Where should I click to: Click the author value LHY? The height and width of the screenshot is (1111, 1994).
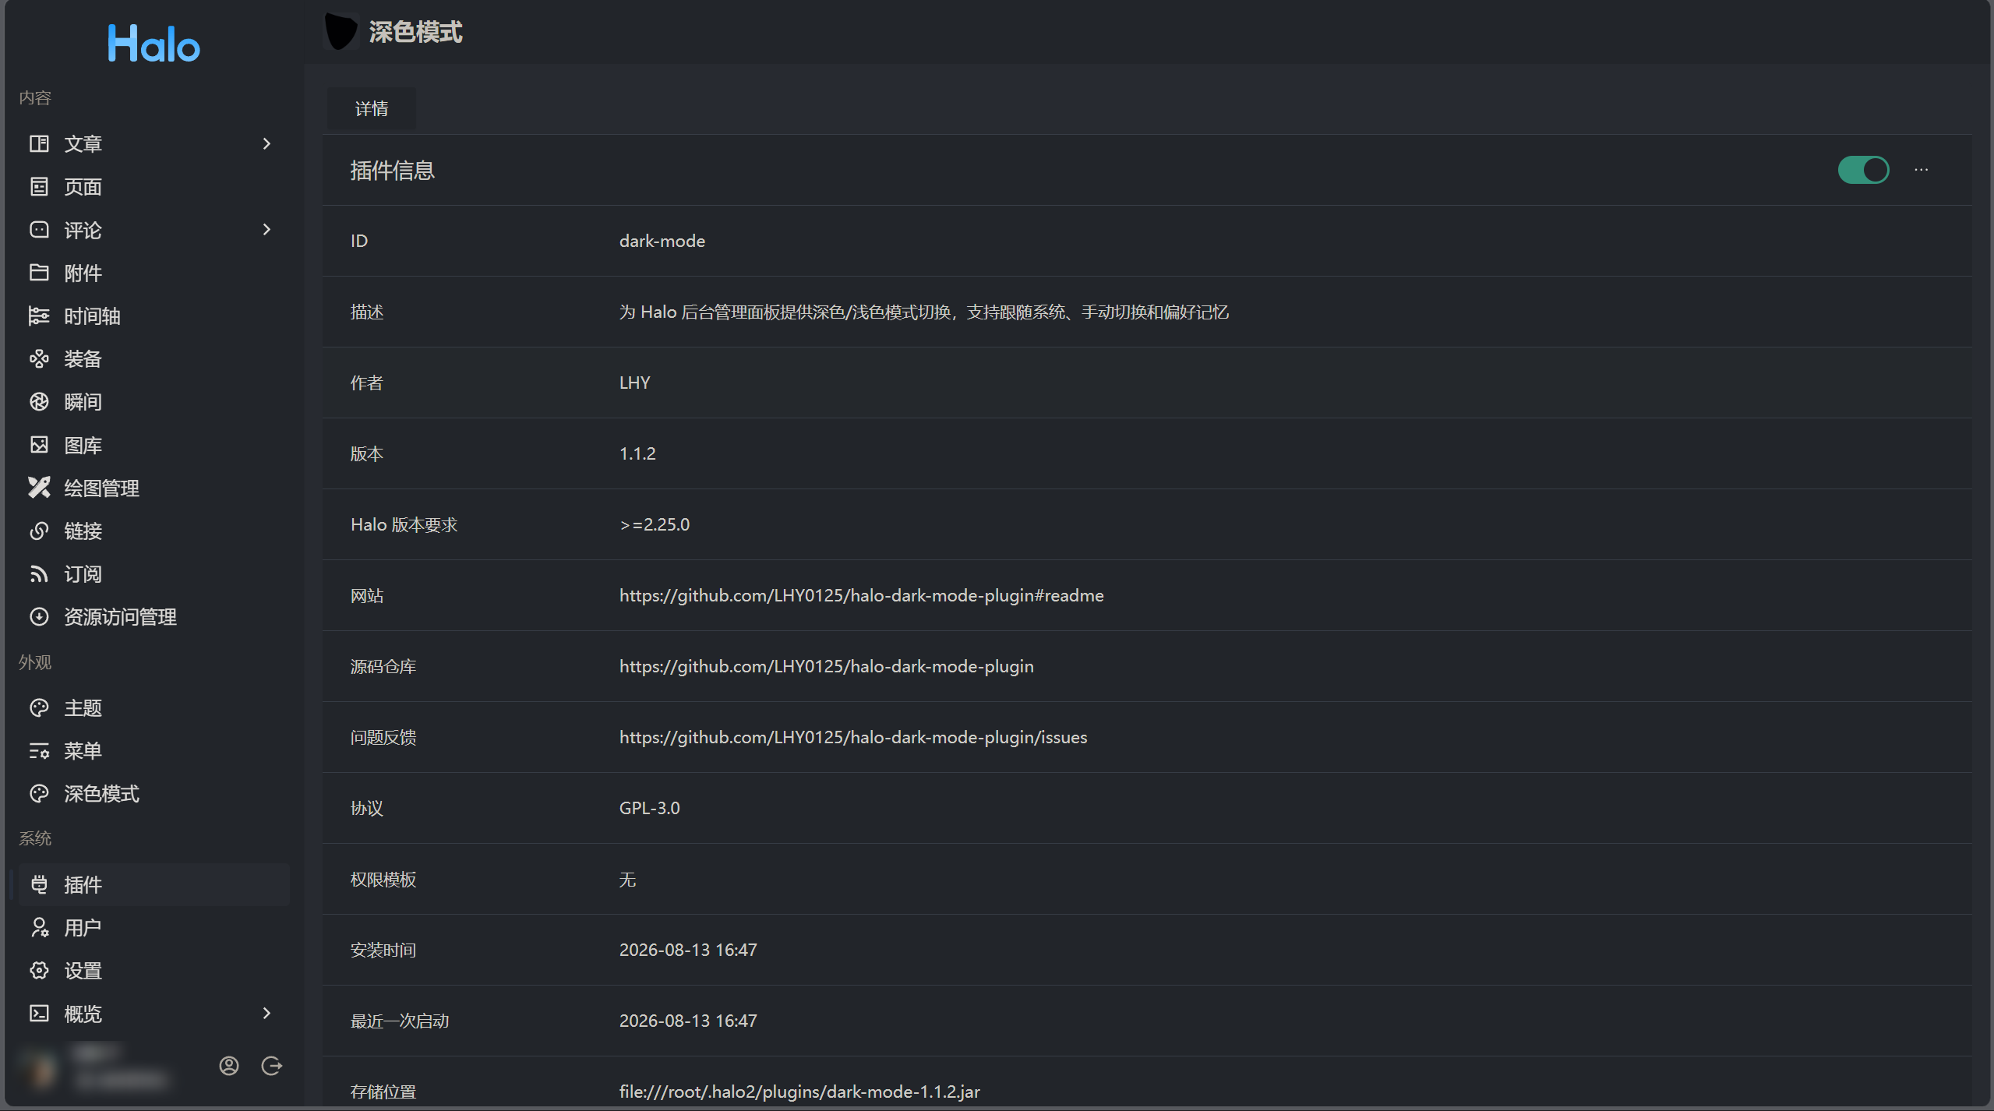(634, 383)
